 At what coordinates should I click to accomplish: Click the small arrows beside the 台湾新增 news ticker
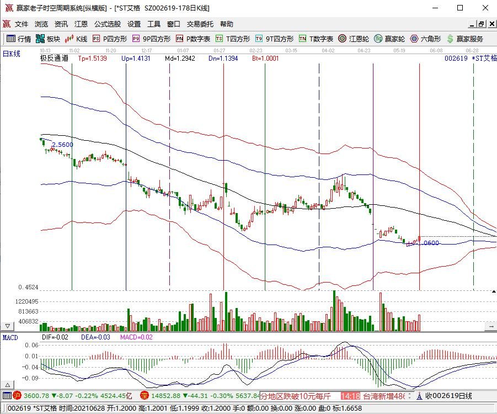[x=409, y=396]
